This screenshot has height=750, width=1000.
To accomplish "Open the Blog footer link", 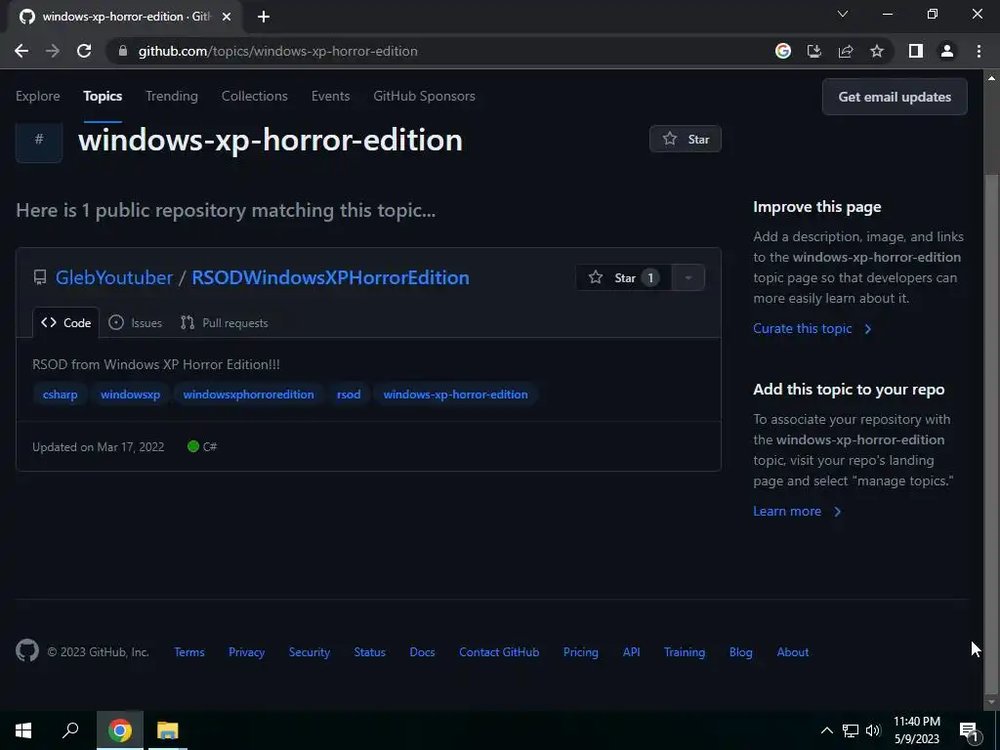I will tap(741, 651).
